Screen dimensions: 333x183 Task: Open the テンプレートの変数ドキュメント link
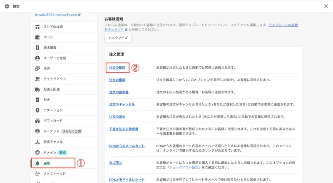click(283, 25)
